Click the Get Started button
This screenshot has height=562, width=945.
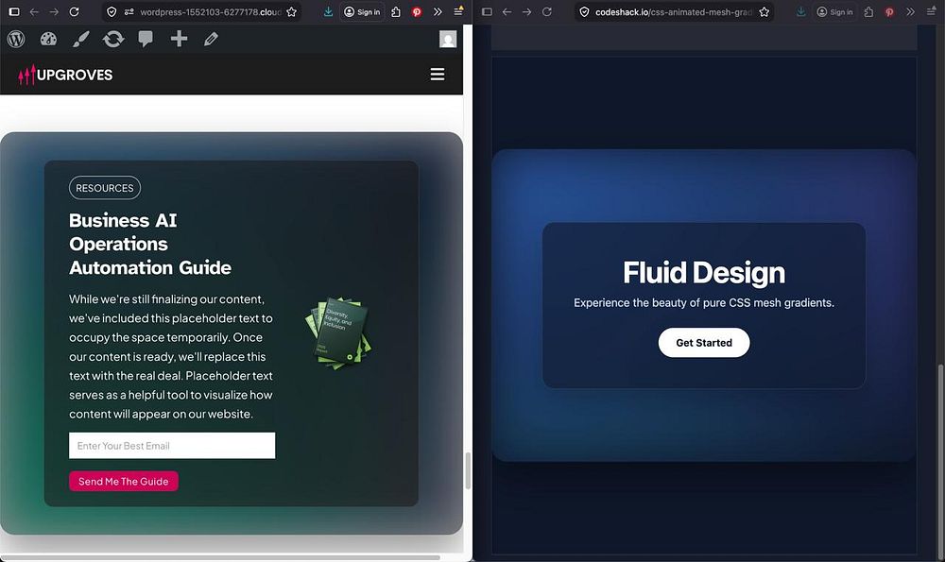click(704, 343)
